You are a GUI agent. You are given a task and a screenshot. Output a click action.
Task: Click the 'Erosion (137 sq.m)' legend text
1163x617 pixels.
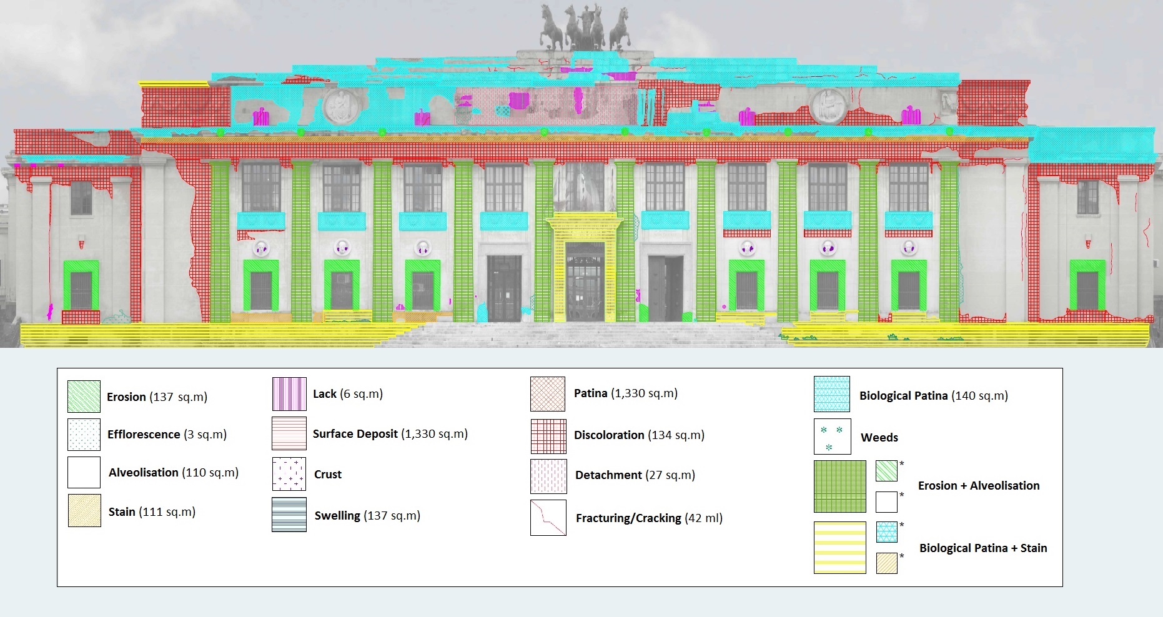157,397
